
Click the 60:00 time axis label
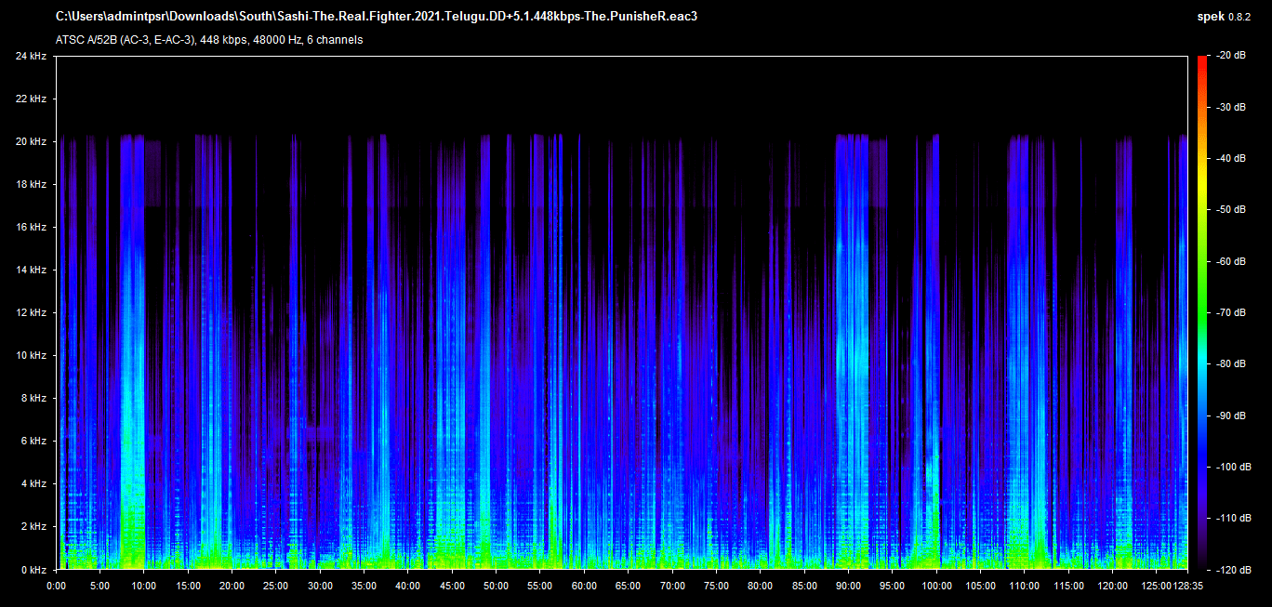[x=584, y=586]
